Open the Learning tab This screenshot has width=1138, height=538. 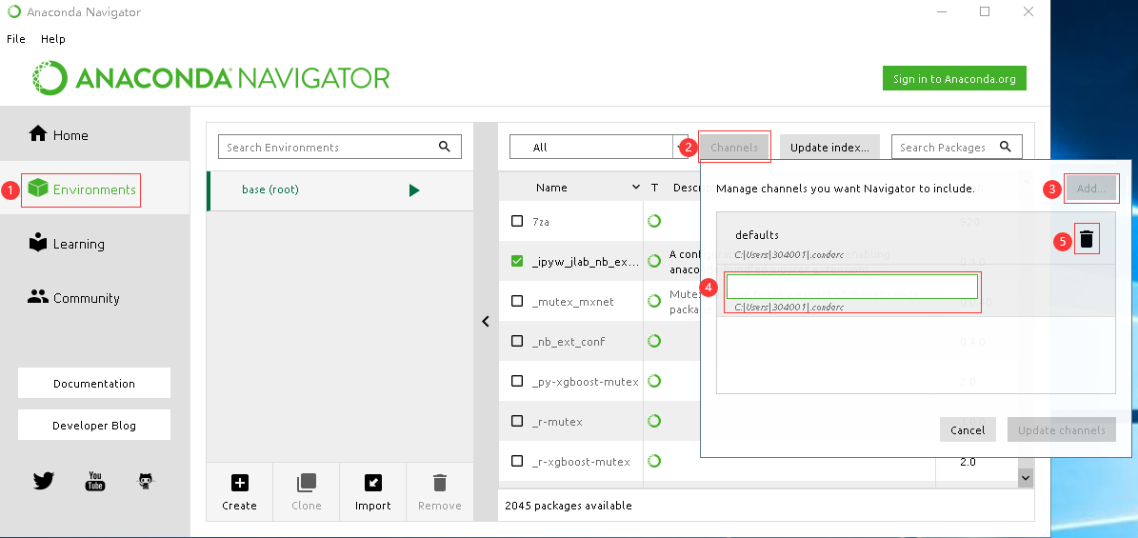pyautogui.click(x=95, y=243)
